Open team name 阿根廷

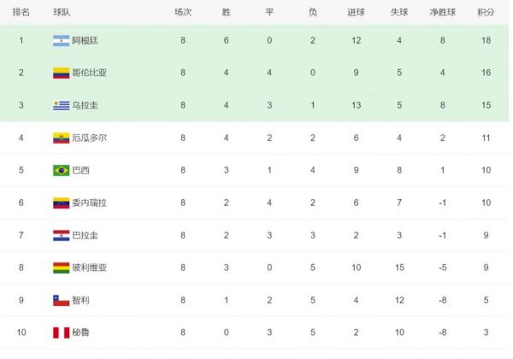[x=85, y=40]
